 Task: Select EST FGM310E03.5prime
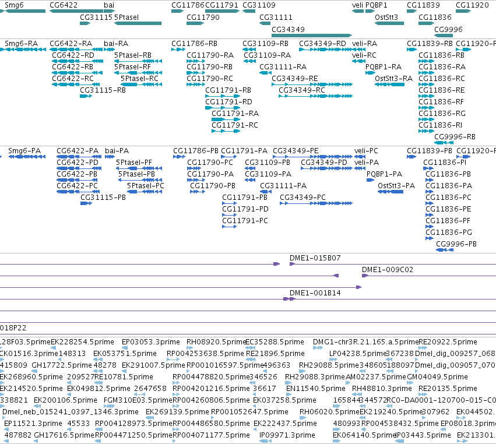click(x=138, y=400)
